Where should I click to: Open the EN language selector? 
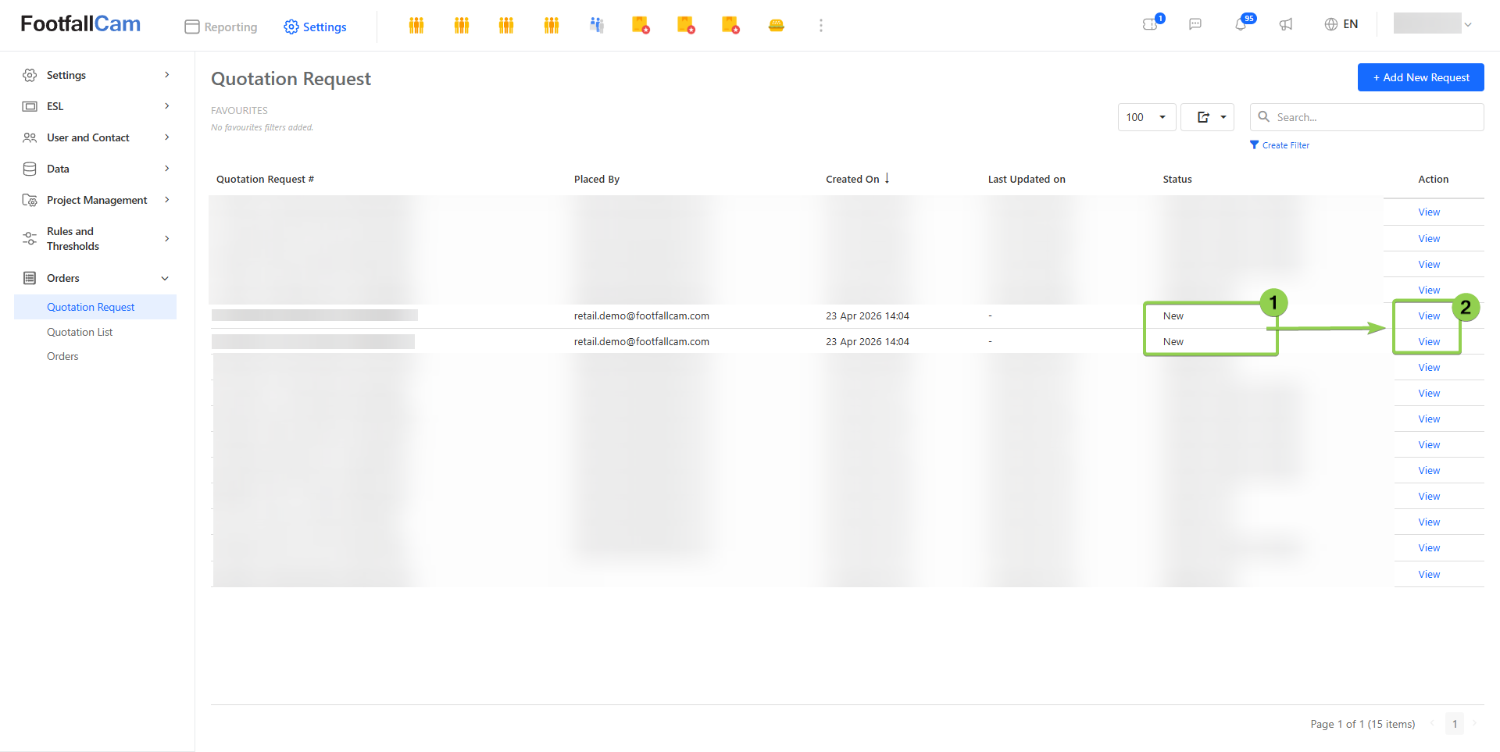coord(1341,24)
